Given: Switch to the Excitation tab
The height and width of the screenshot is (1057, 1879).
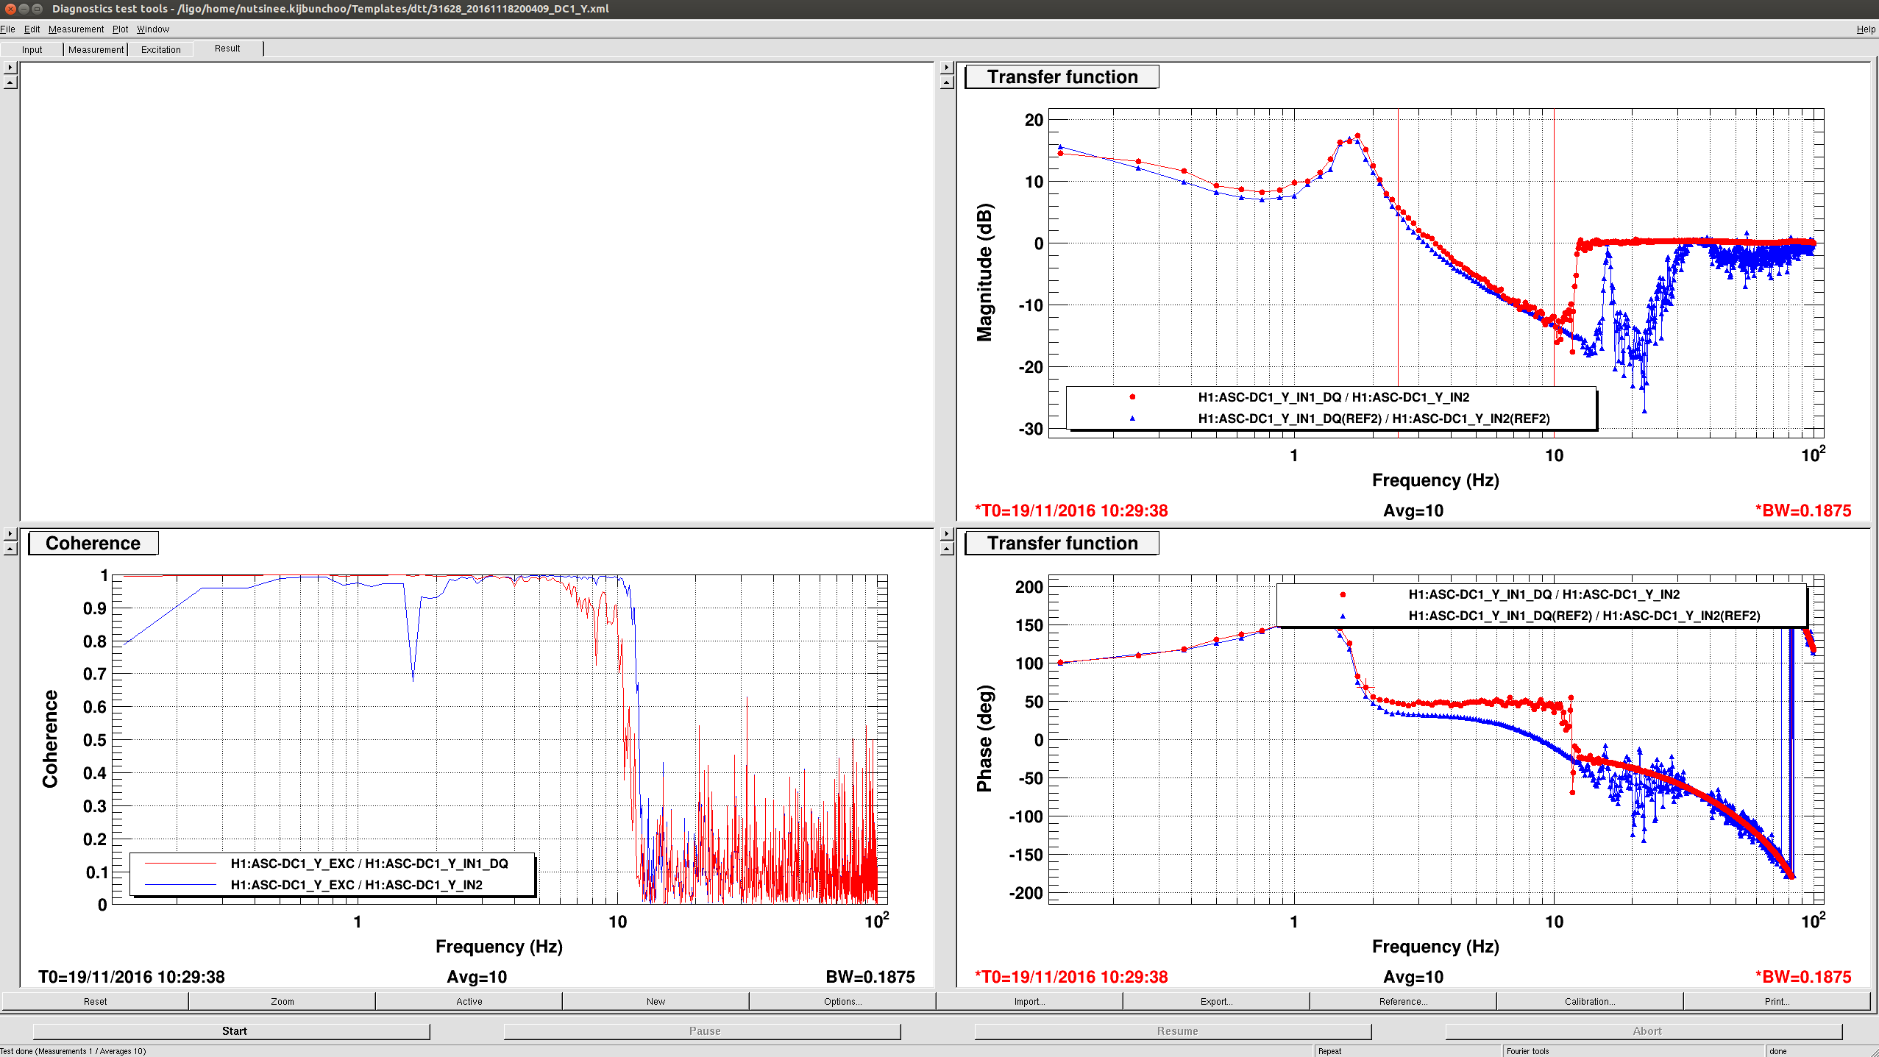Looking at the screenshot, I should pos(161,50).
